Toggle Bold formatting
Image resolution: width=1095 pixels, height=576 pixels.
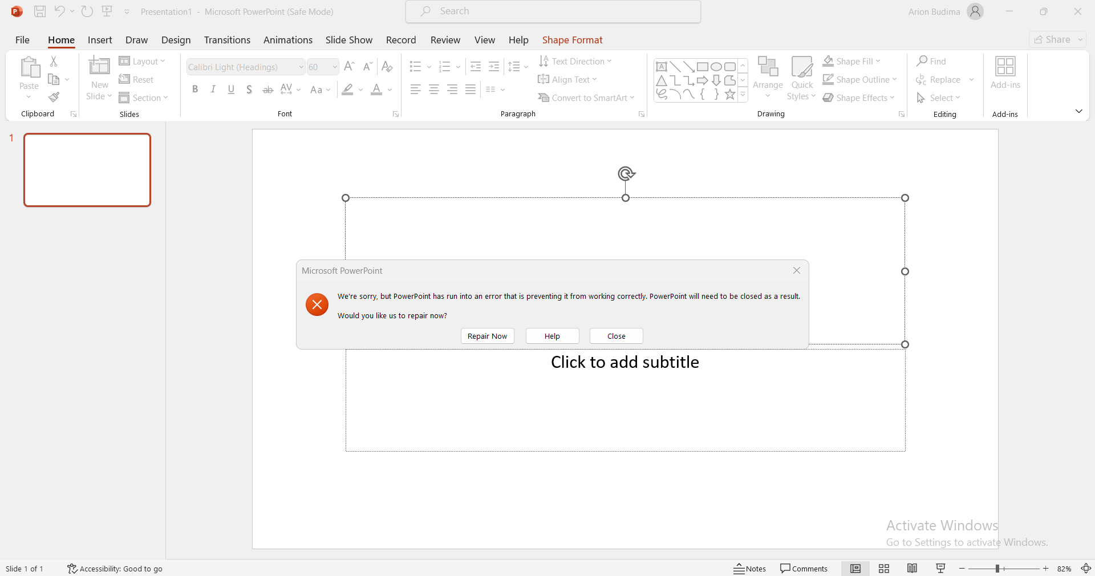coord(195,90)
